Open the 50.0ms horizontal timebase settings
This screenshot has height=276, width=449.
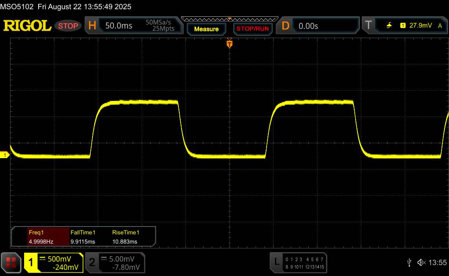(119, 26)
